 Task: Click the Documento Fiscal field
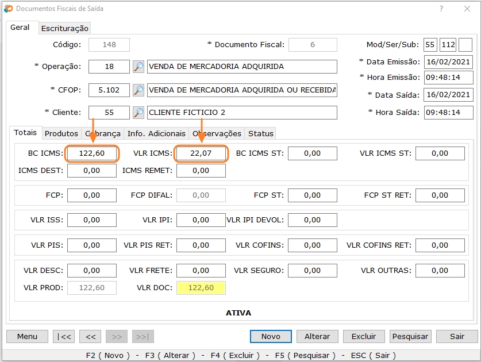pyautogui.click(x=313, y=45)
